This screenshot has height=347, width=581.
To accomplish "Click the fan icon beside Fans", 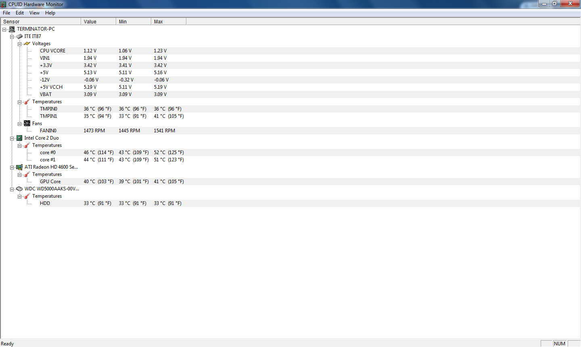I will [27, 123].
